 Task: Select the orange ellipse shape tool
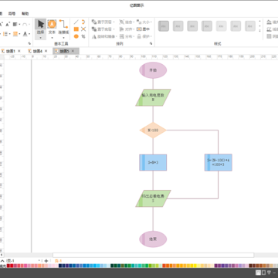pyautogui.click(x=76, y=36)
